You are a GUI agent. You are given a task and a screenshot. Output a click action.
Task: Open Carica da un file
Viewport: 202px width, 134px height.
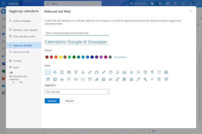(x=24, y=52)
